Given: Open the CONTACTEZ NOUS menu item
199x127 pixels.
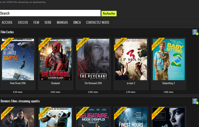Looking at the screenshot, I should tap(97, 22).
